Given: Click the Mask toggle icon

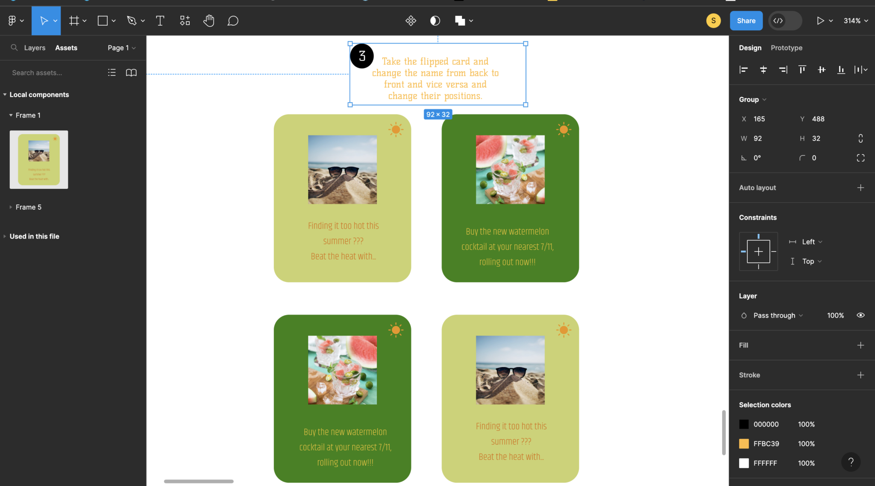Looking at the screenshot, I should pyautogui.click(x=435, y=21).
